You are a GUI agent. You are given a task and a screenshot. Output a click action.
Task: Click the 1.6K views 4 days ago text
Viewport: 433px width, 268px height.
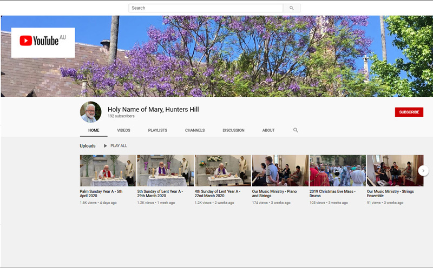98,203
